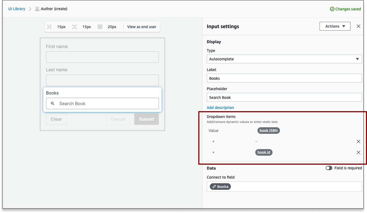Click the breadcrumb chevron separator

coord(30,9)
